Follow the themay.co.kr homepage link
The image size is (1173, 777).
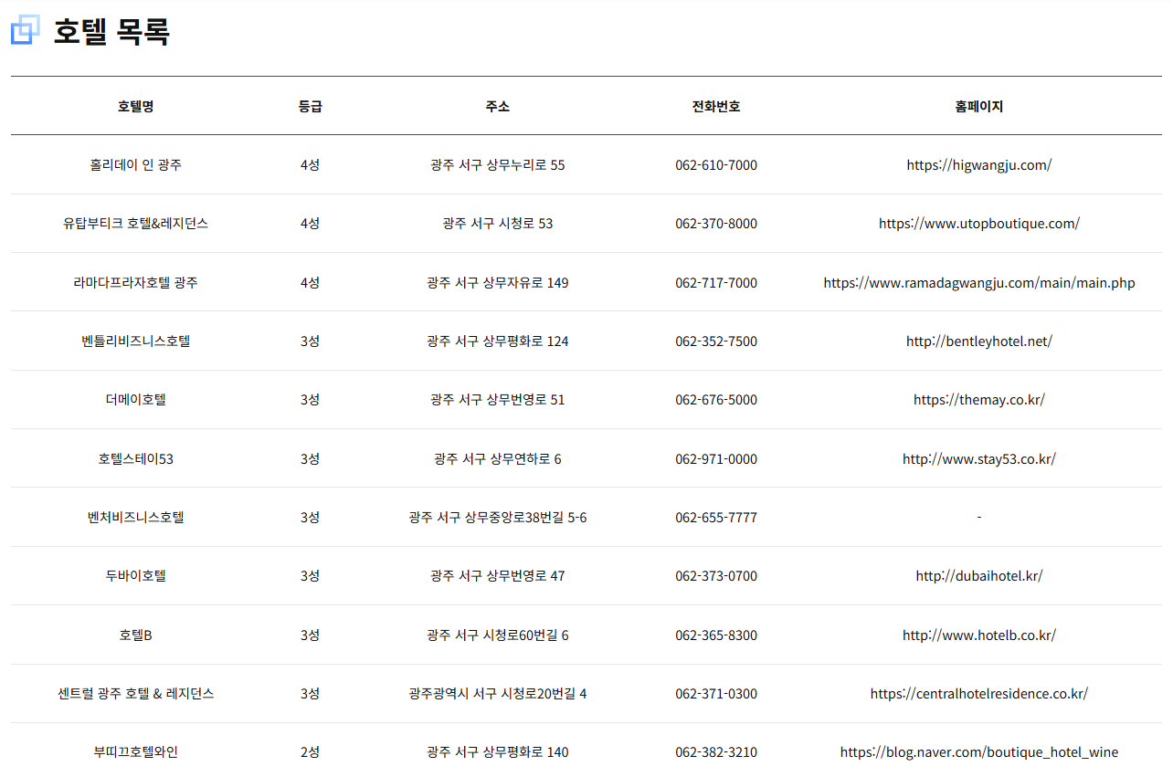click(978, 400)
